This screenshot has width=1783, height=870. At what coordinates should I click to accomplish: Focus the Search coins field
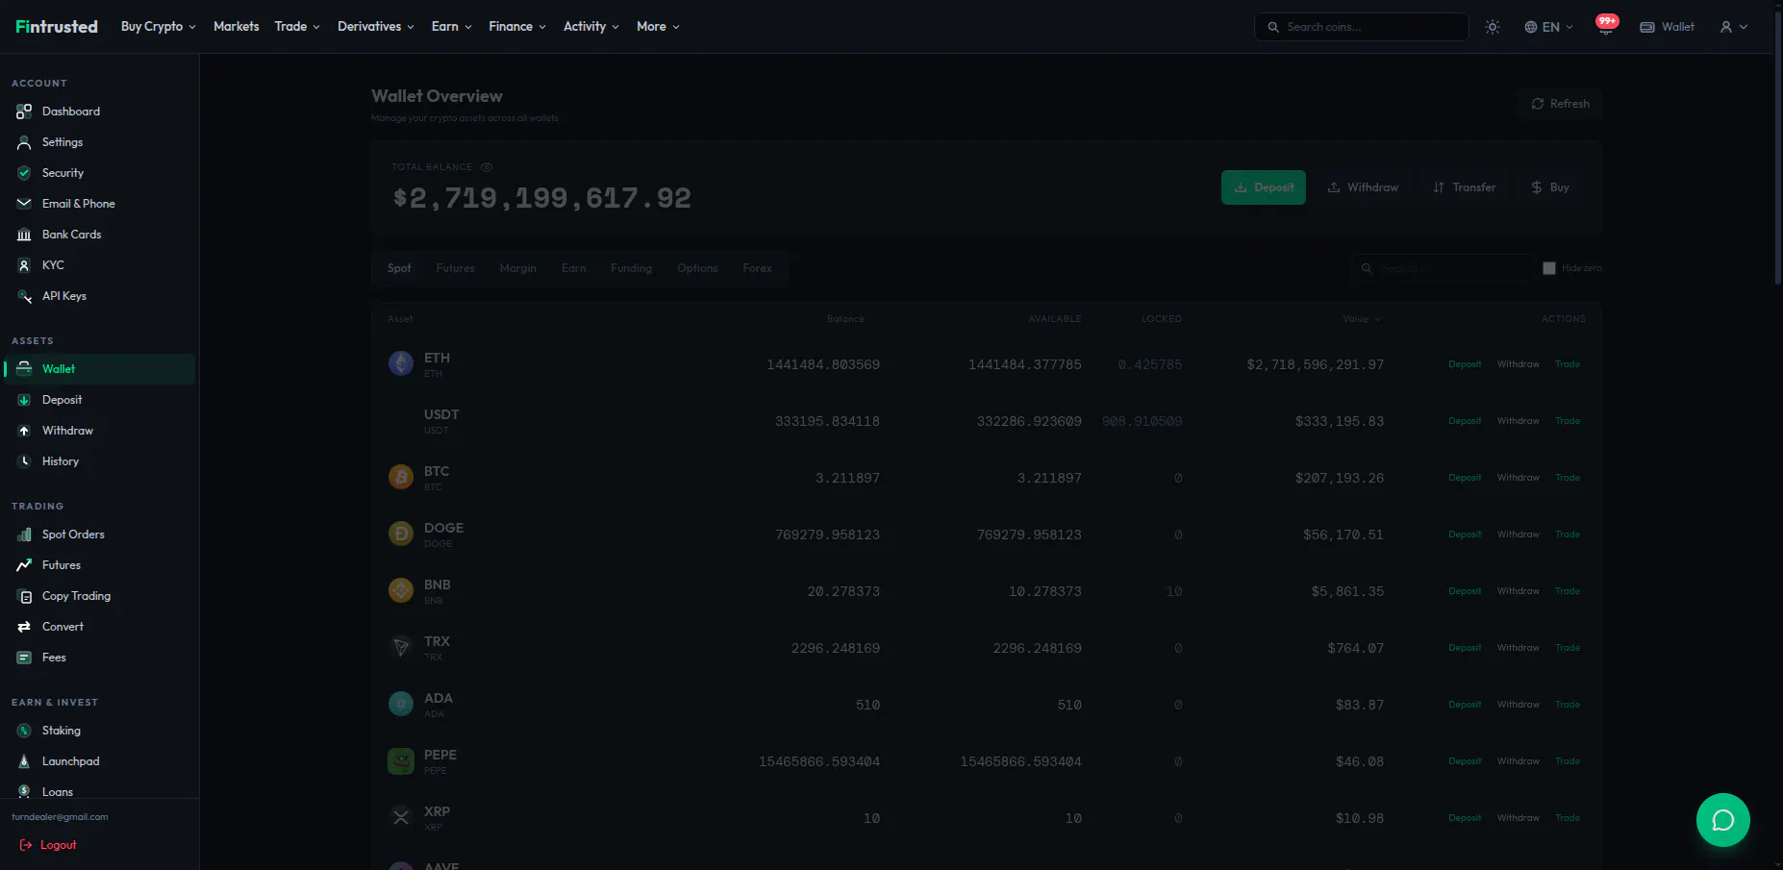1362,27
